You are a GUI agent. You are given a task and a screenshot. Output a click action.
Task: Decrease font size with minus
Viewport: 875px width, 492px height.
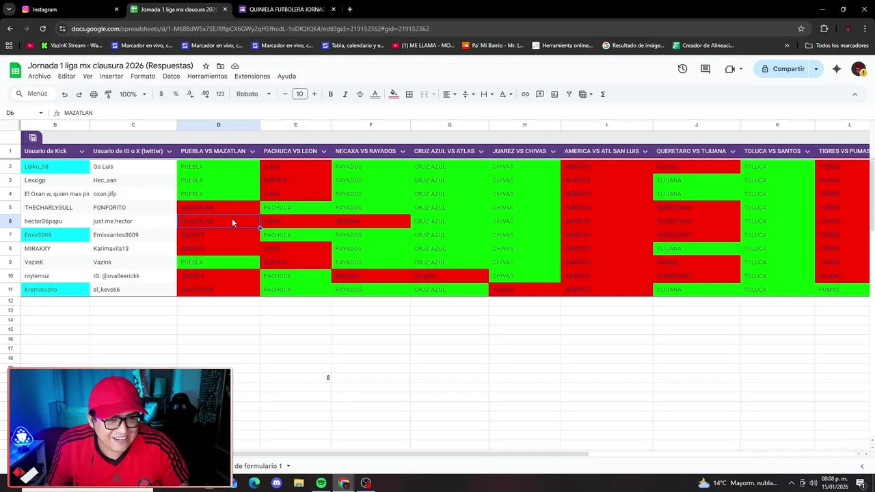[x=285, y=94]
